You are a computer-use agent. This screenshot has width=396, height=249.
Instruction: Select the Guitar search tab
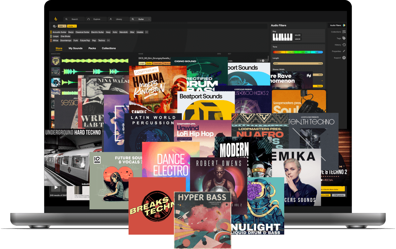click(141, 19)
